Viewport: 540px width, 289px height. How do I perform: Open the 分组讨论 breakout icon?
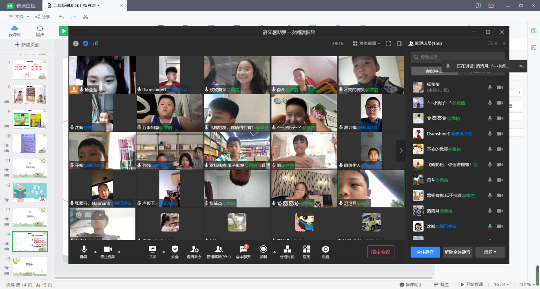click(287, 249)
